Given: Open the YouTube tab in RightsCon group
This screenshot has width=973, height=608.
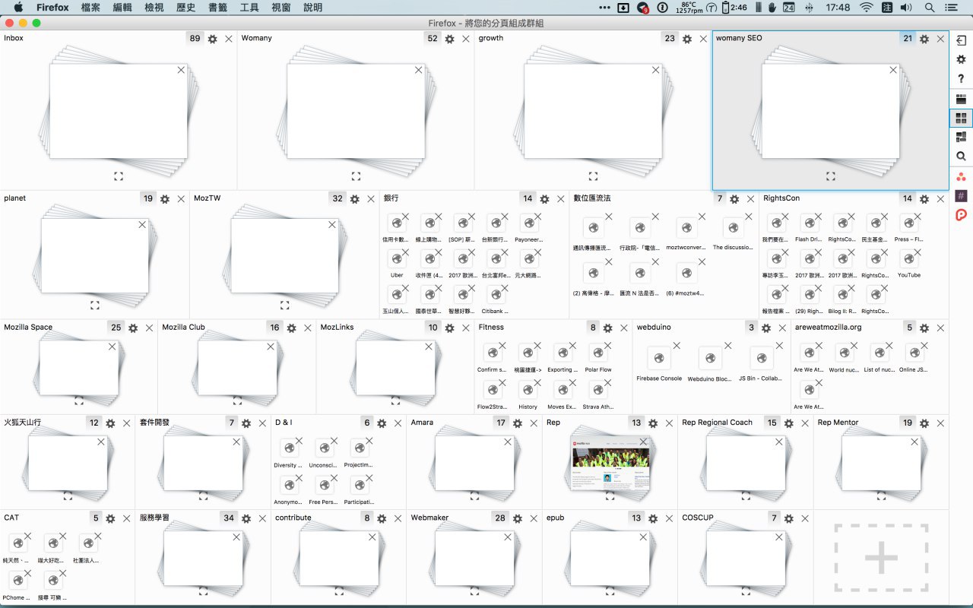Looking at the screenshot, I should (909, 263).
